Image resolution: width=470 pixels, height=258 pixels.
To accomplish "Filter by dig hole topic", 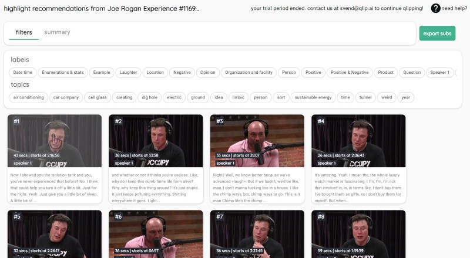I will pyautogui.click(x=150, y=97).
